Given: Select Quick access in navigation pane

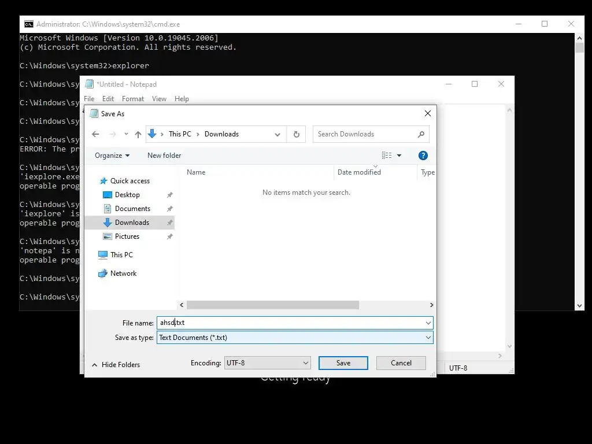Looking at the screenshot, I should tap(130, 181).
